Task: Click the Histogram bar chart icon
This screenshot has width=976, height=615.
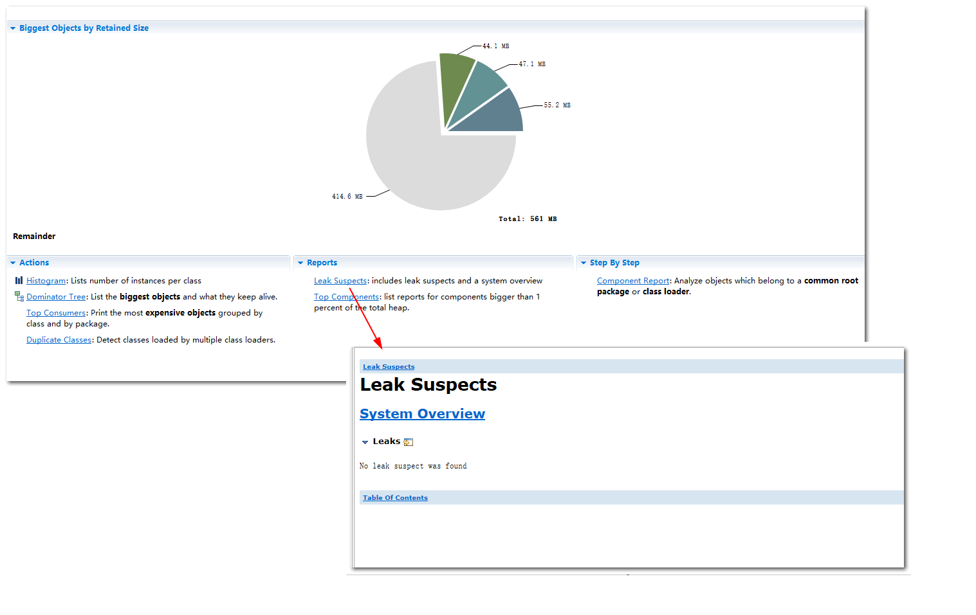Action: click(19, 281)
